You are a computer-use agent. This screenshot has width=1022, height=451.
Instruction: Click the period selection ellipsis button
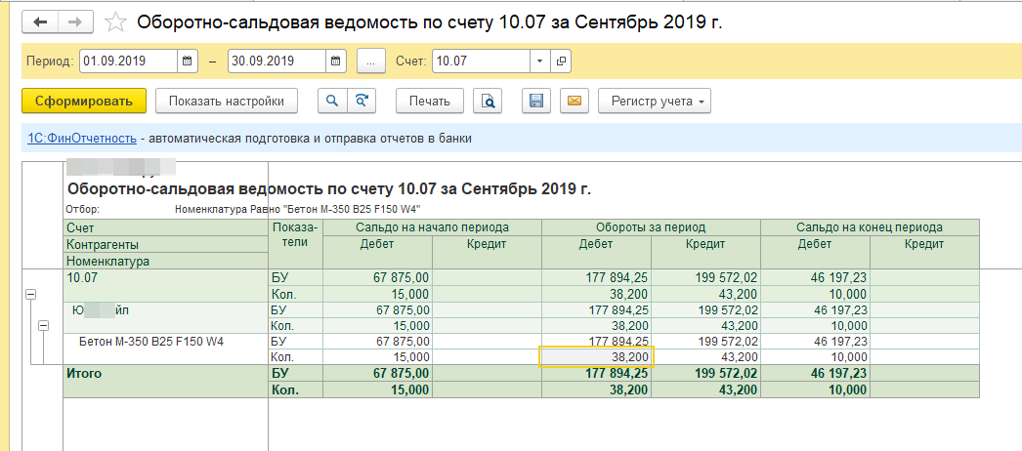click(370, 61)
